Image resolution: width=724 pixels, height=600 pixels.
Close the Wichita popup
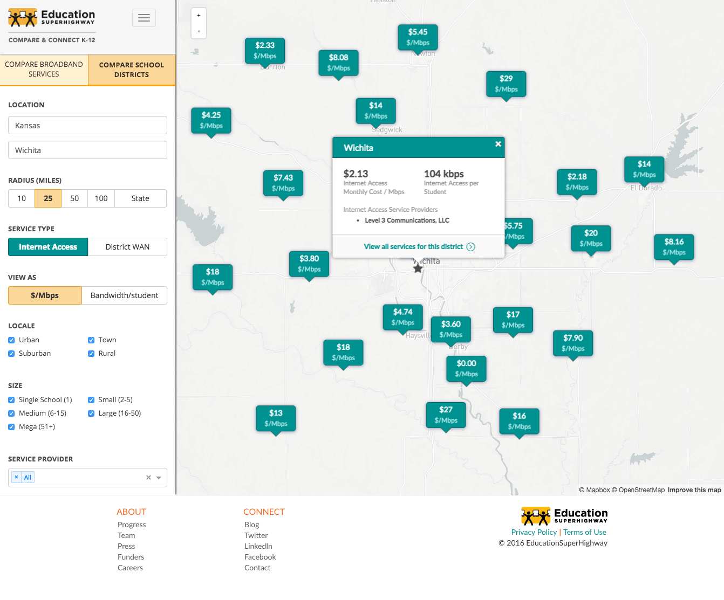(x=498, y=144)
